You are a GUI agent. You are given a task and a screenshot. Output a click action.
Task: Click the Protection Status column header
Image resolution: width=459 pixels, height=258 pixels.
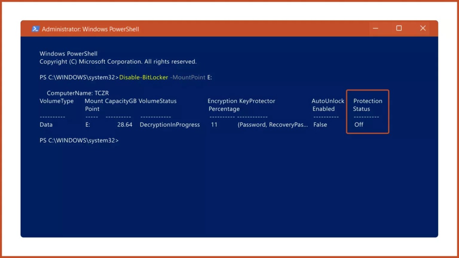coord(367,105)
